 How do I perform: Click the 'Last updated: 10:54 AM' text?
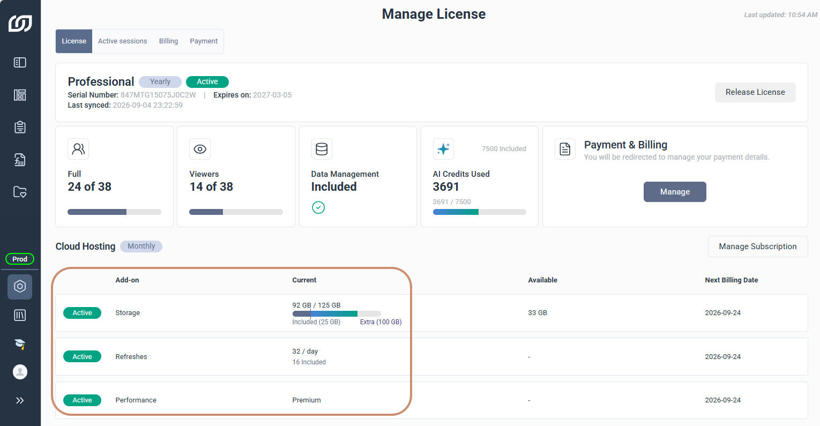point(781,15)
